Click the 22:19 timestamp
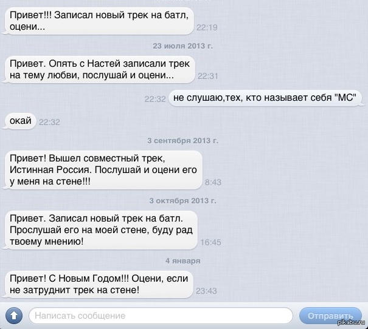Image resolution: width=368 pixels, height=329 pixels. pyautogui.click(x=207, y=27)
